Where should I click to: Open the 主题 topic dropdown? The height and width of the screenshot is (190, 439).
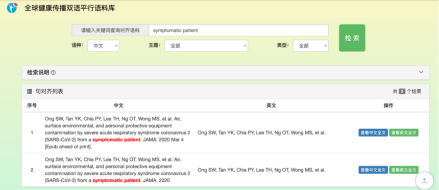(x=206, y=46)
